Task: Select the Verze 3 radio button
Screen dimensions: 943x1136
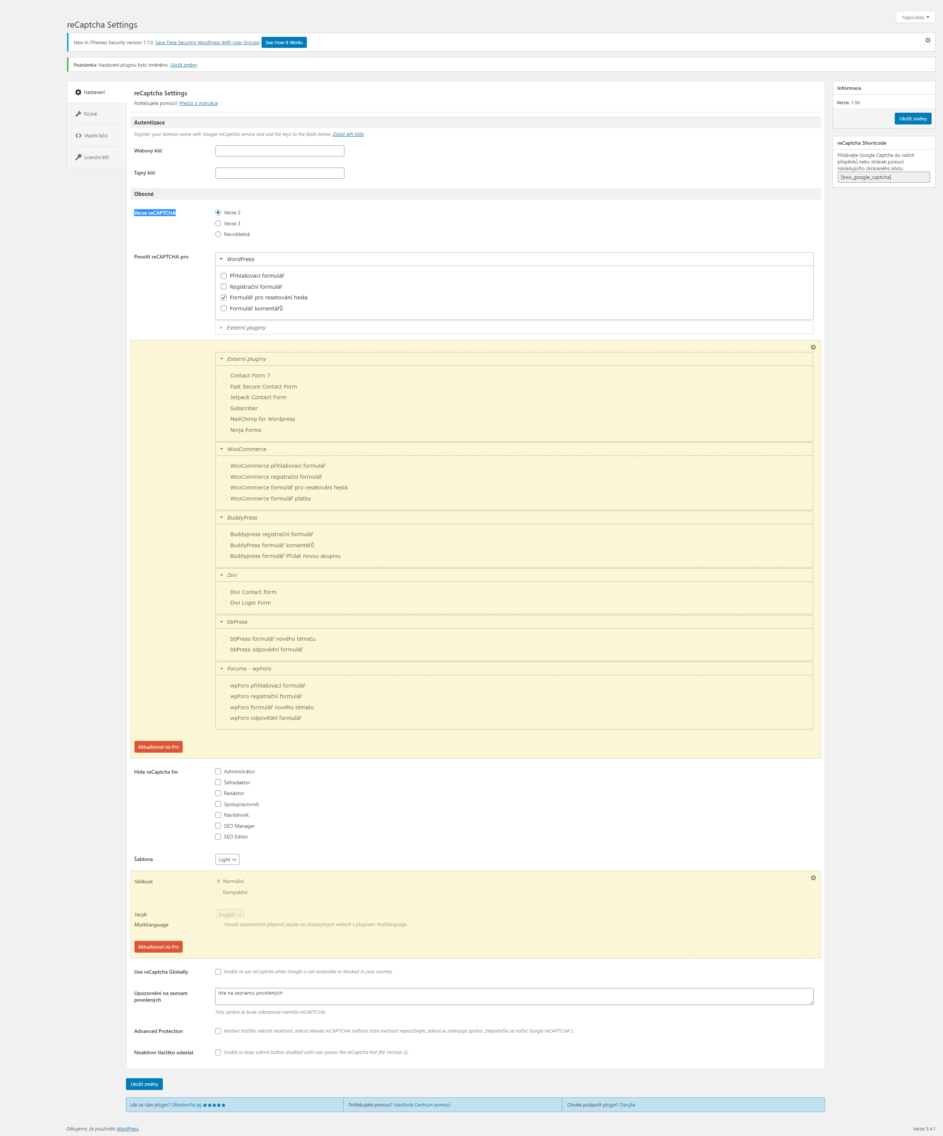Action: (x=218, y=224)
